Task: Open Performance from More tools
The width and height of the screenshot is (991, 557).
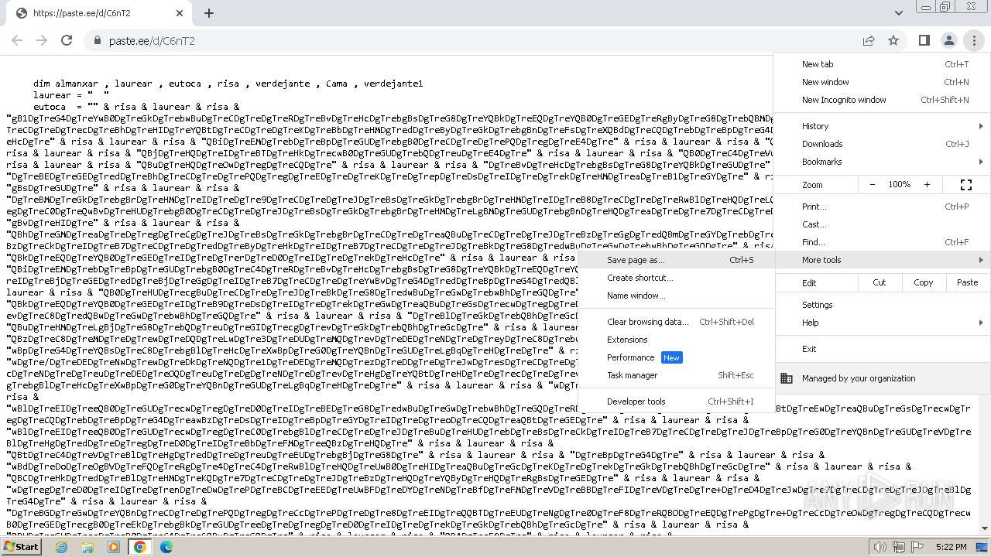Action: (677, 357)
